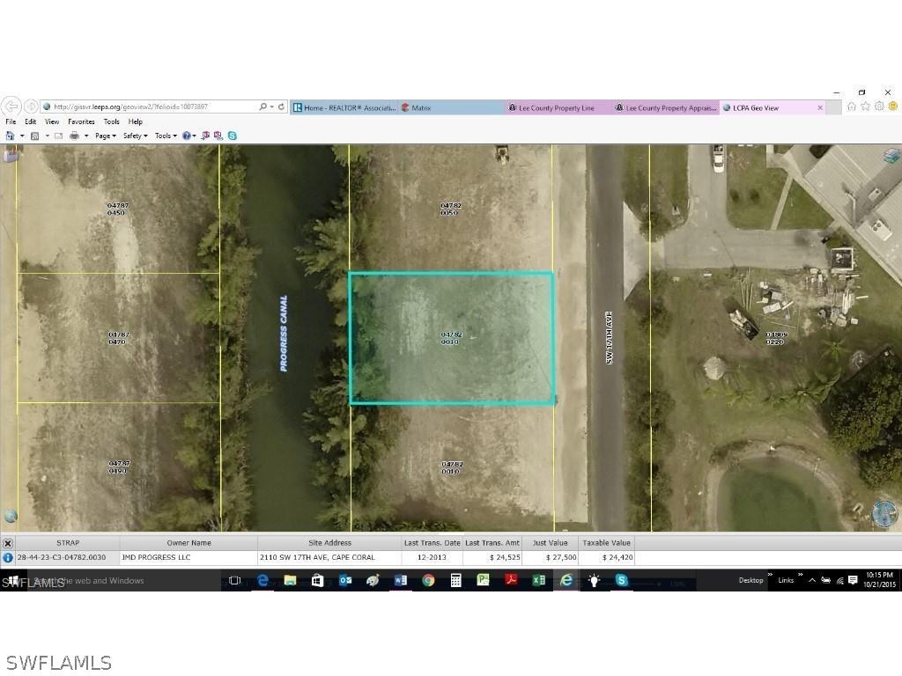
Task: Open Google Chrome from the taskbar
Action: (429, 580)
